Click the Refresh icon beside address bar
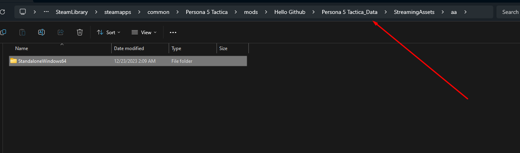The width and height of the screenshot is (520, 153). click(x=2, y=12)
